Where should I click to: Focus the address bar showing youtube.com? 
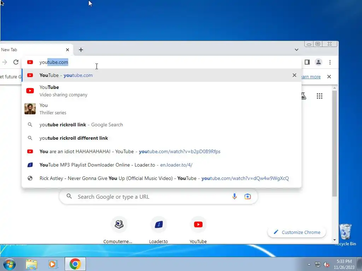[161, 62]
